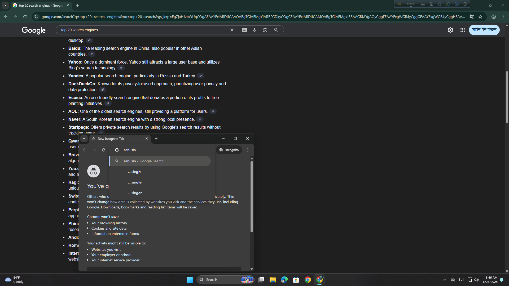Click the citation link icon after AOL entry
The height and width of the screenshot is (286, 509).
213,111
